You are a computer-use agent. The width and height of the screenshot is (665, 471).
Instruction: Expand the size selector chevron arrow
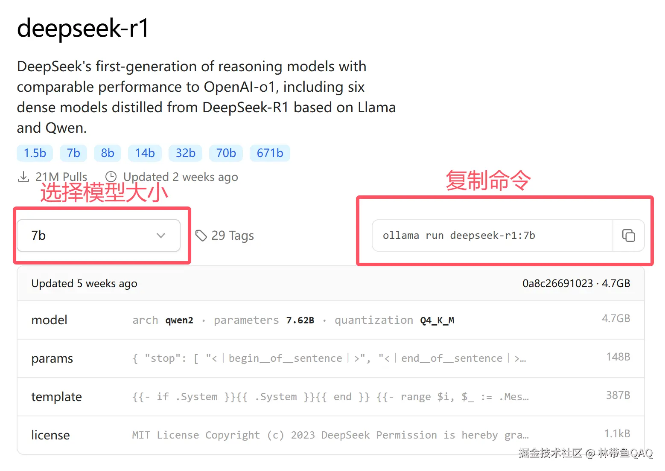pos(161,235)
